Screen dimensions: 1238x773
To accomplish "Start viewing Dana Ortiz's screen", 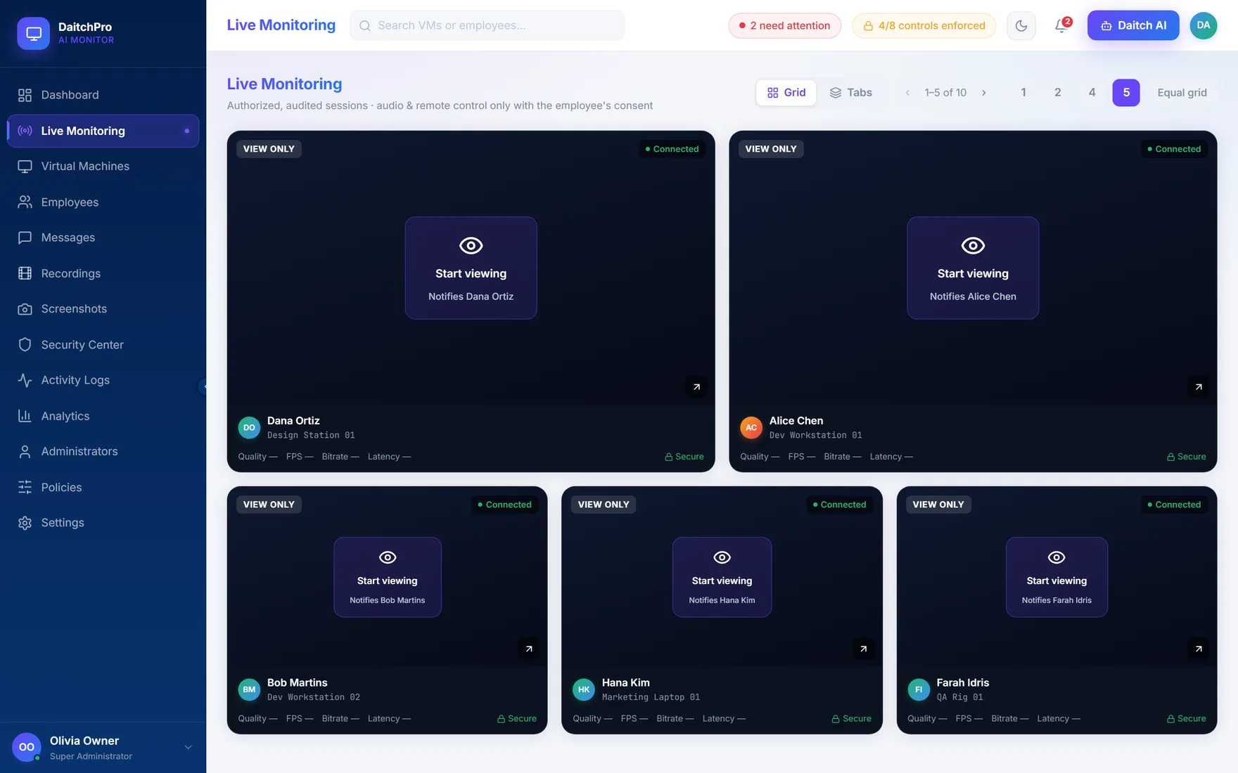I will 471,268.
